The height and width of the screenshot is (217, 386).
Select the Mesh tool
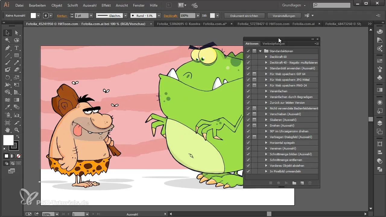8,100
